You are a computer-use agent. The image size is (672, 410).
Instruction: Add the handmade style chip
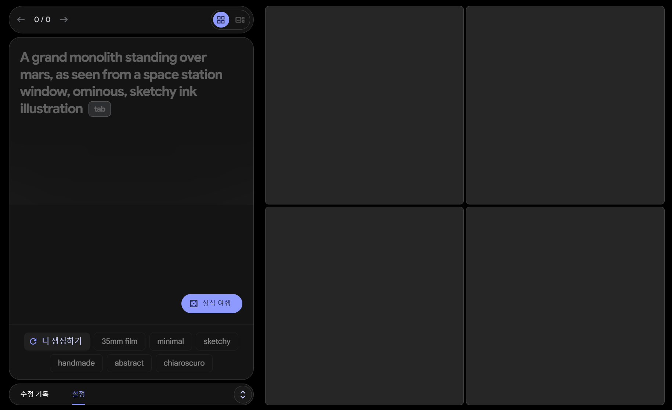(76, 363)
